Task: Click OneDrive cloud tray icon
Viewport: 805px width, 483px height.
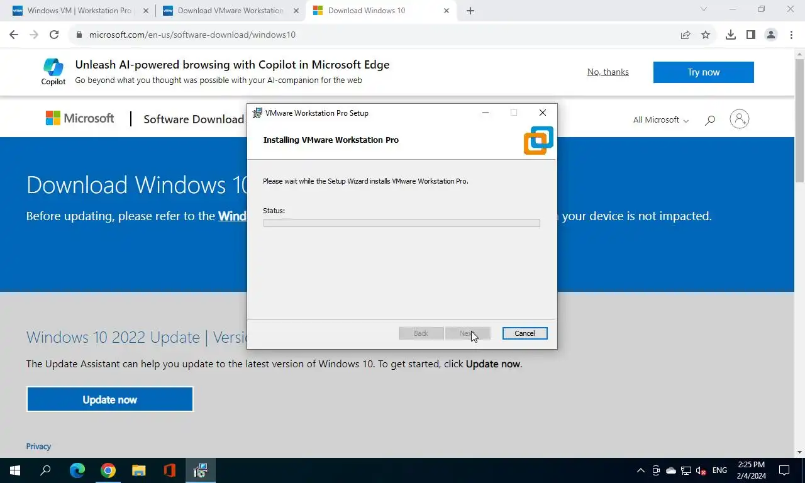Action: 671,470
